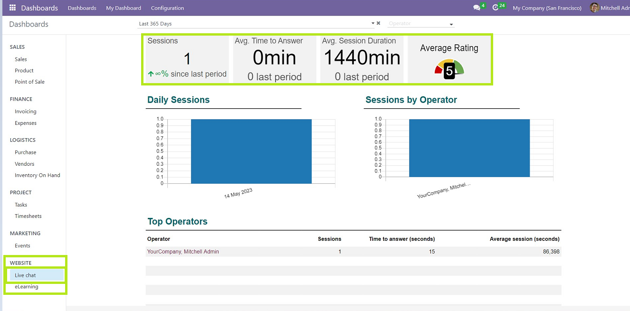Click the Daily Sessions heading
The height and width of the screenshot is (311, 630).
pos(178,100)
